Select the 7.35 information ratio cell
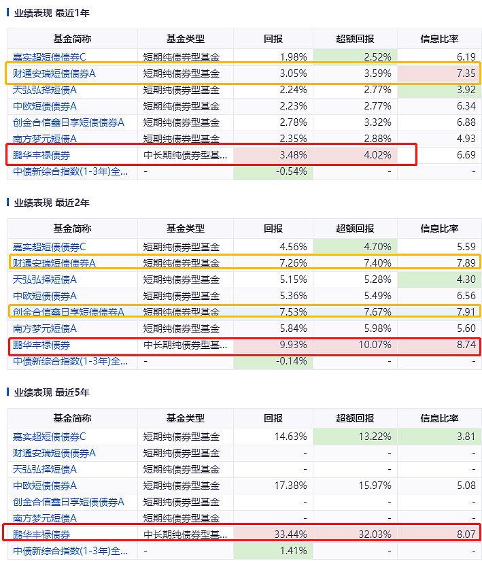482x561 pixels. coord(439,73)
